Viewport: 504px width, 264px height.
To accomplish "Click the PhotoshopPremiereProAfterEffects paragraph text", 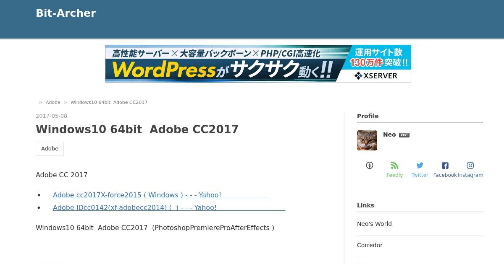I will tap(155, 228).
